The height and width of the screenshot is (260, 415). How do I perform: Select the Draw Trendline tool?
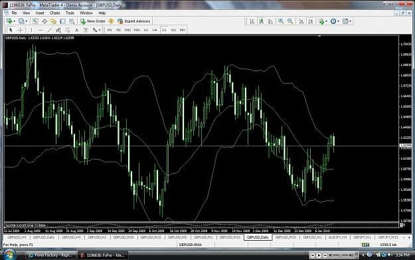click(49, 30)
